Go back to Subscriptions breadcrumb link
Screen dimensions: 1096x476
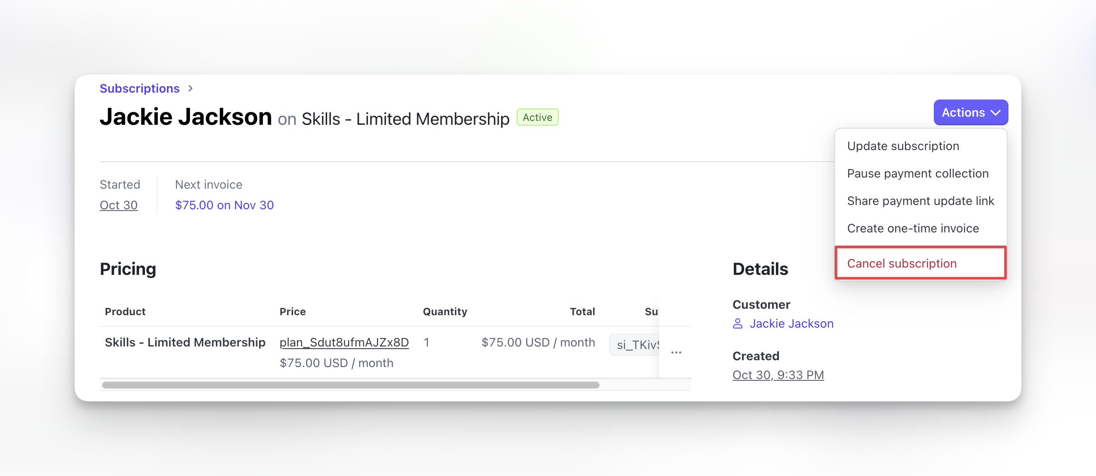[139, 88]
